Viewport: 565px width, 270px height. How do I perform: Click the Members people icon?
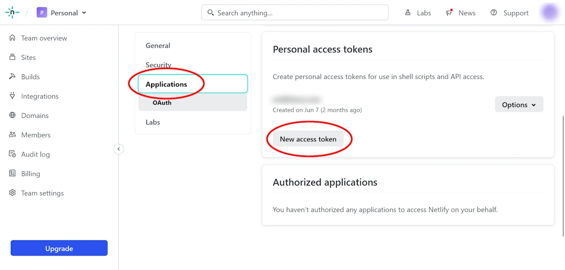pyautogui.click(x=12, y=135)
